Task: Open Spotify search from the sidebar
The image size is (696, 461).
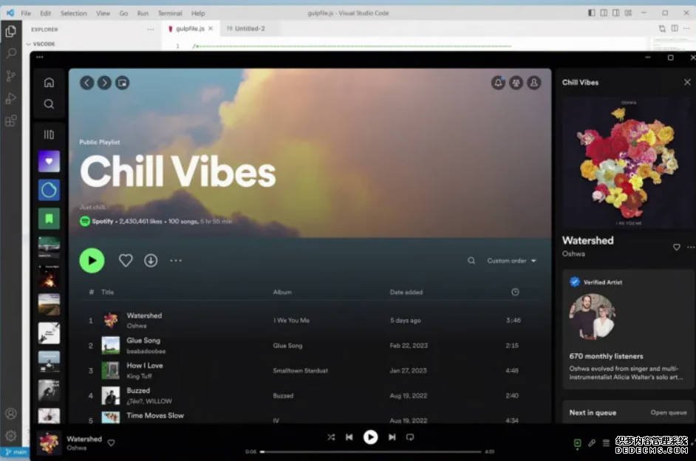Action: coord(49,104)
